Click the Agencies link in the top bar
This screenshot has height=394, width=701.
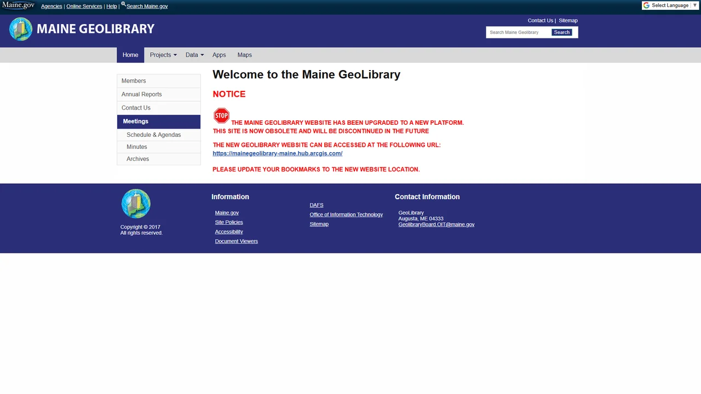click(x=51, y=7)
